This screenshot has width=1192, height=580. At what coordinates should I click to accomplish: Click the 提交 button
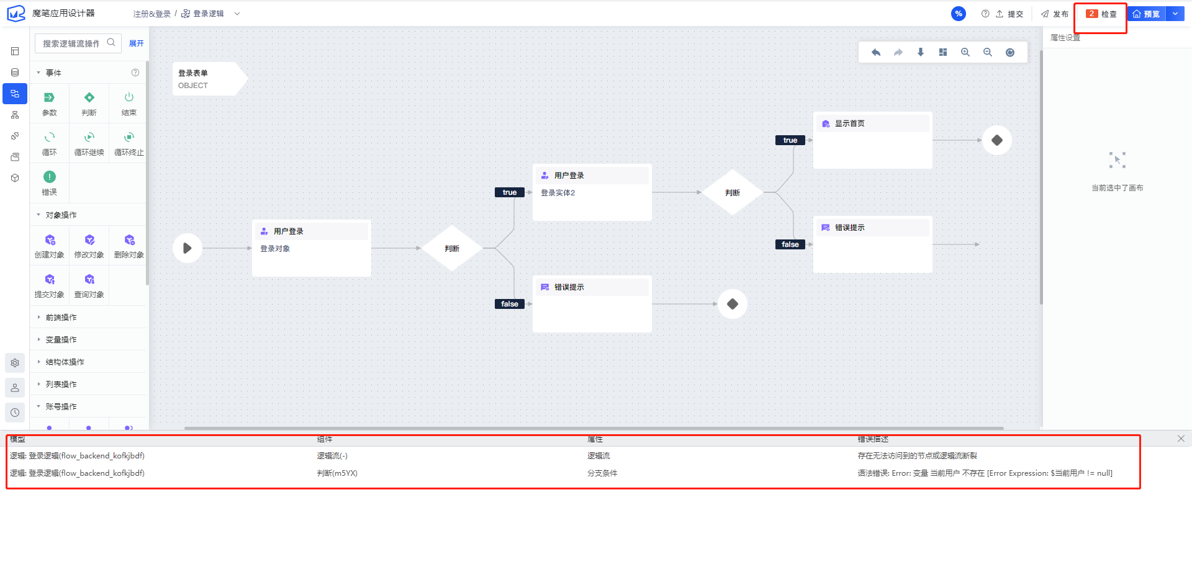click(x=1010, y=14)
